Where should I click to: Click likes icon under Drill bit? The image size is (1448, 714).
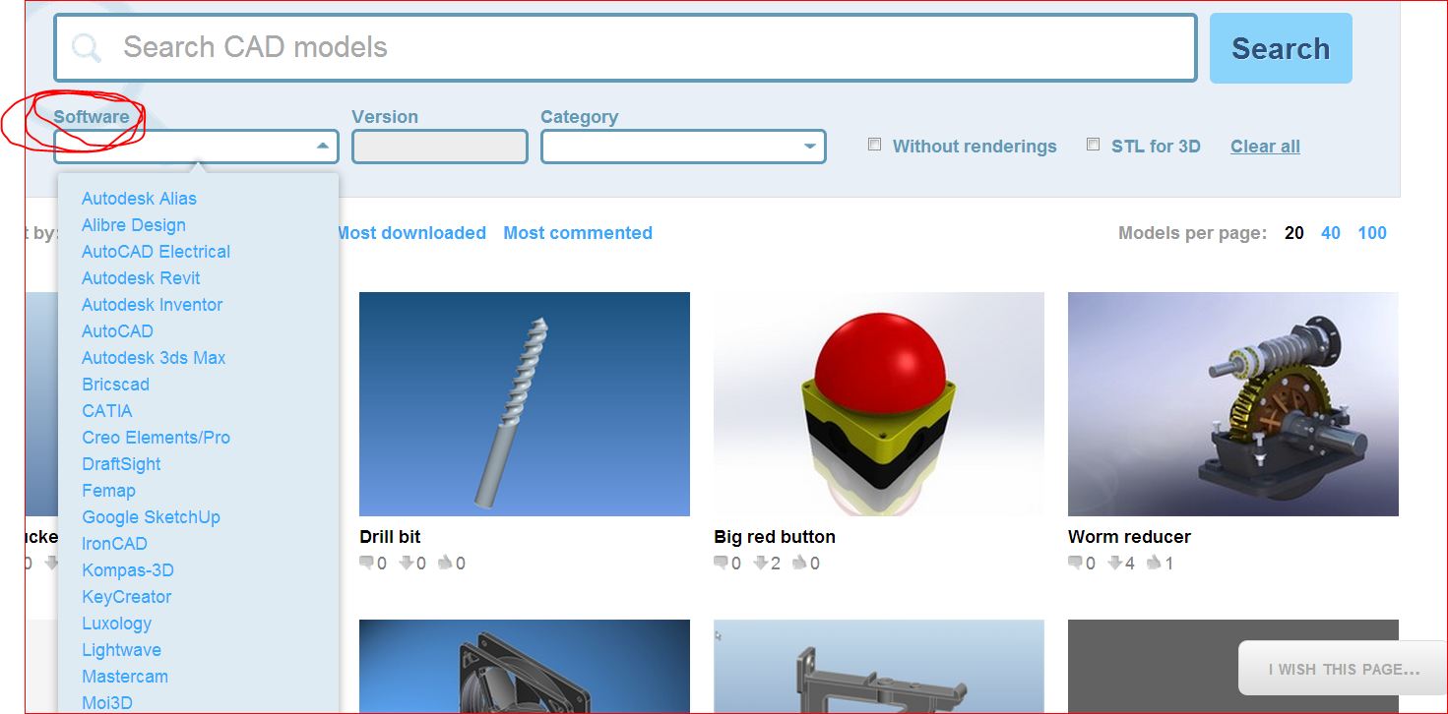pyautogui.click(x=445, y=564)
